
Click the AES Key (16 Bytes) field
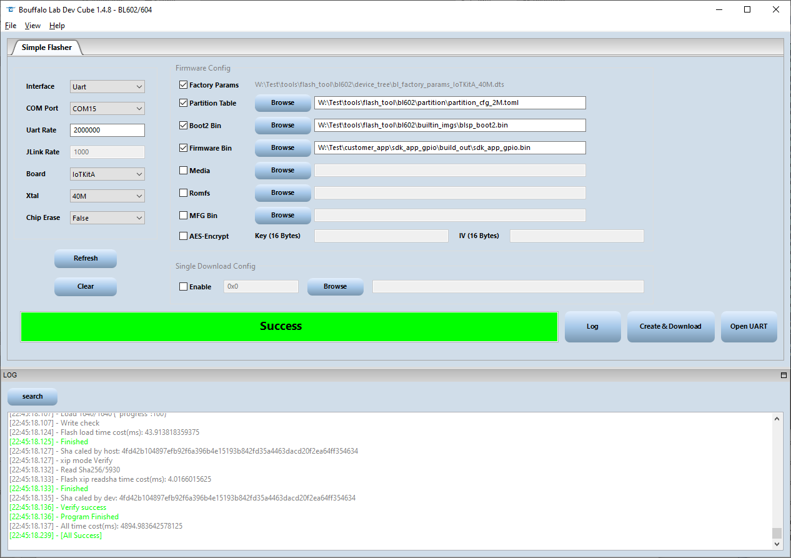[381, 236]
